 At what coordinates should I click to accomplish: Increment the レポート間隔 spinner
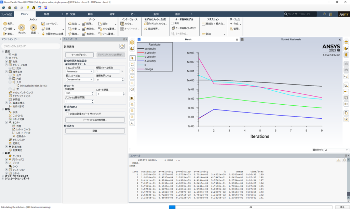pyautogui.click(x=124, y=93)
